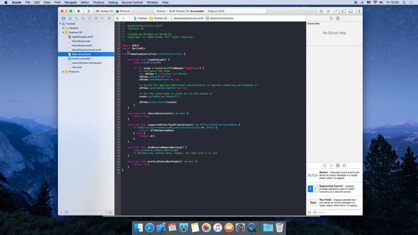Open Finder from the Dock

tap(138, 228)
